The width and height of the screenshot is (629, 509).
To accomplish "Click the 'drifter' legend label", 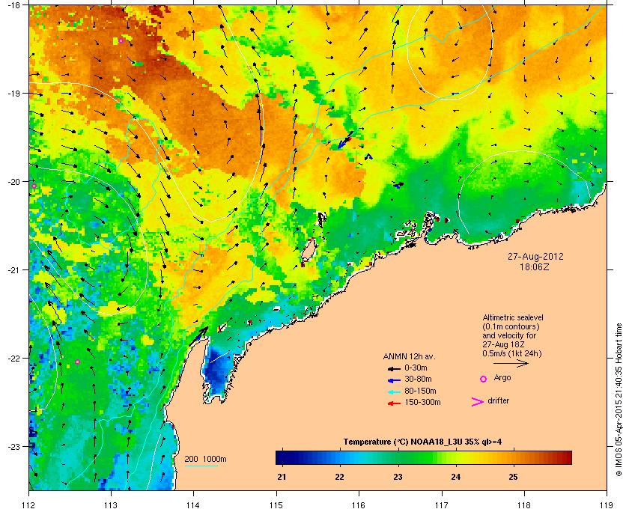I will coord(499,400).
